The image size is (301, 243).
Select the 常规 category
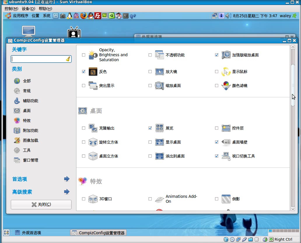[x=22, y=91]
